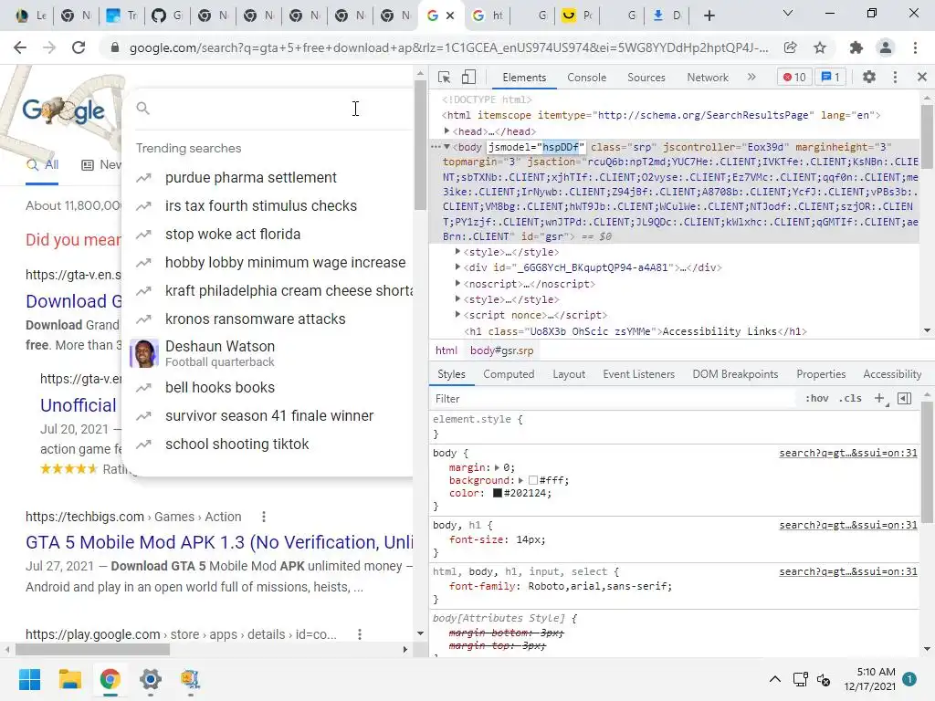The image size is (935, 701).
Task: Open the GTA 5 Mobile Mod APK result
Action: pos(219,542)
